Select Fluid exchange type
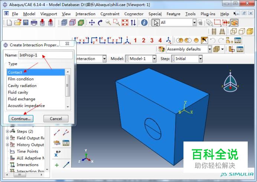Image resolution: width=257 pixels, height=182 pixels. (x=36, y=99)
